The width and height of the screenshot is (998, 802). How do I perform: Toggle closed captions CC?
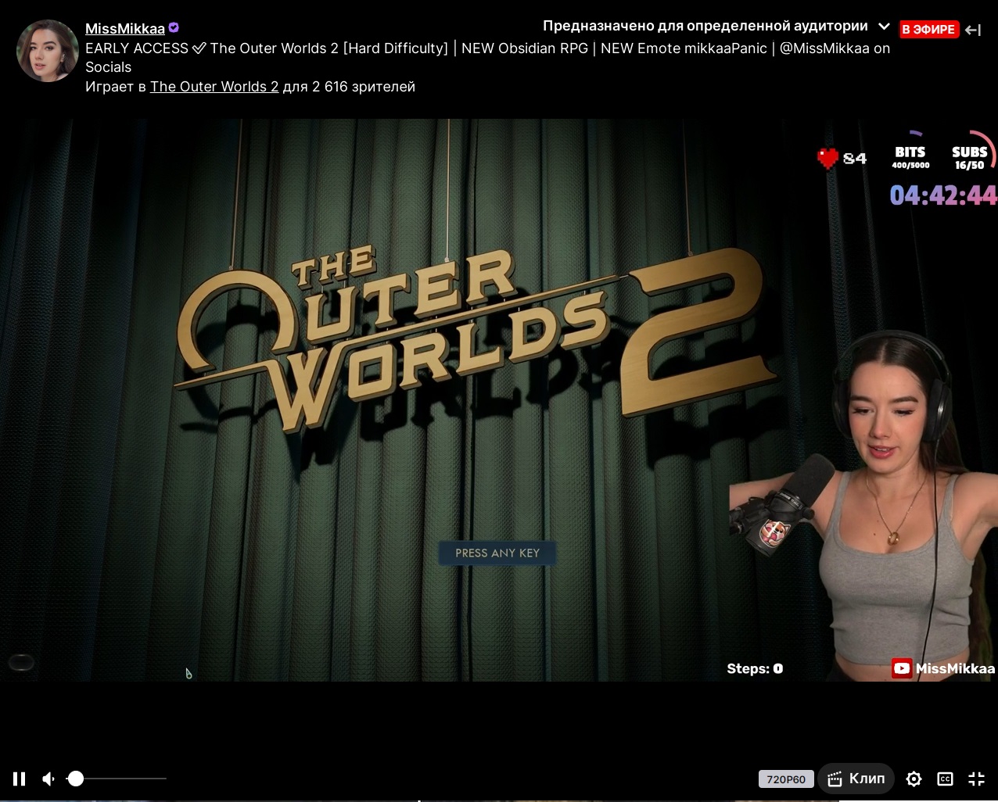[x=945, y=779]
